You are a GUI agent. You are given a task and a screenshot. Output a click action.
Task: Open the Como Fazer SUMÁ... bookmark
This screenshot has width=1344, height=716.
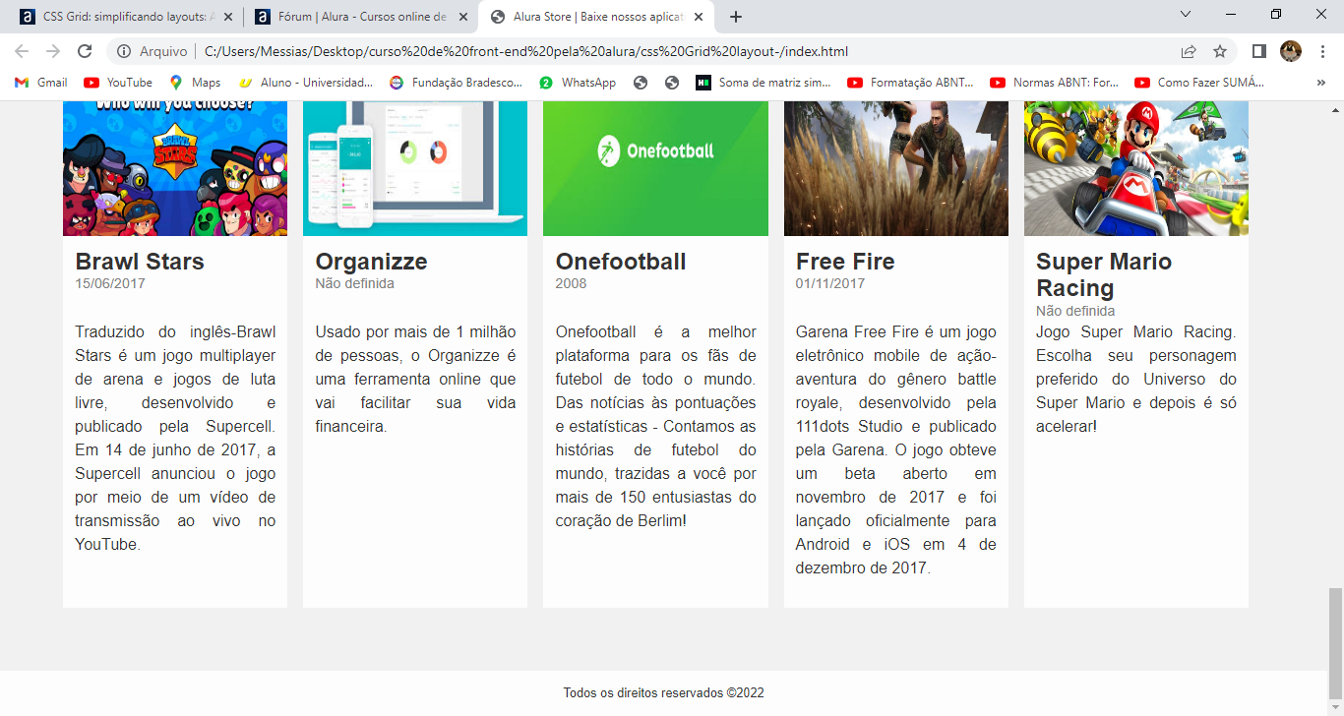tap(1200, 83)
